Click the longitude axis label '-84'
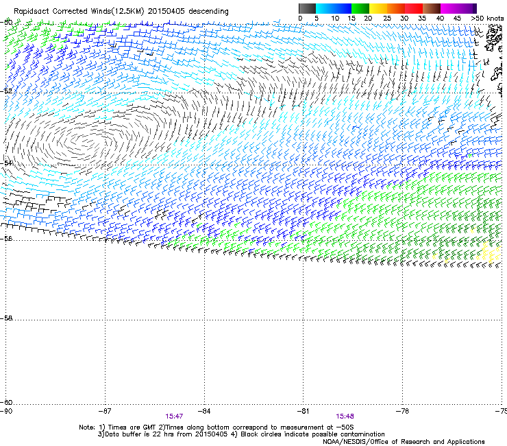This screenshot has width=507, height=446. [204, 411]
